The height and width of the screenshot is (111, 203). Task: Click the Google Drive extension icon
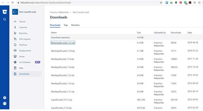click(172, 3)
